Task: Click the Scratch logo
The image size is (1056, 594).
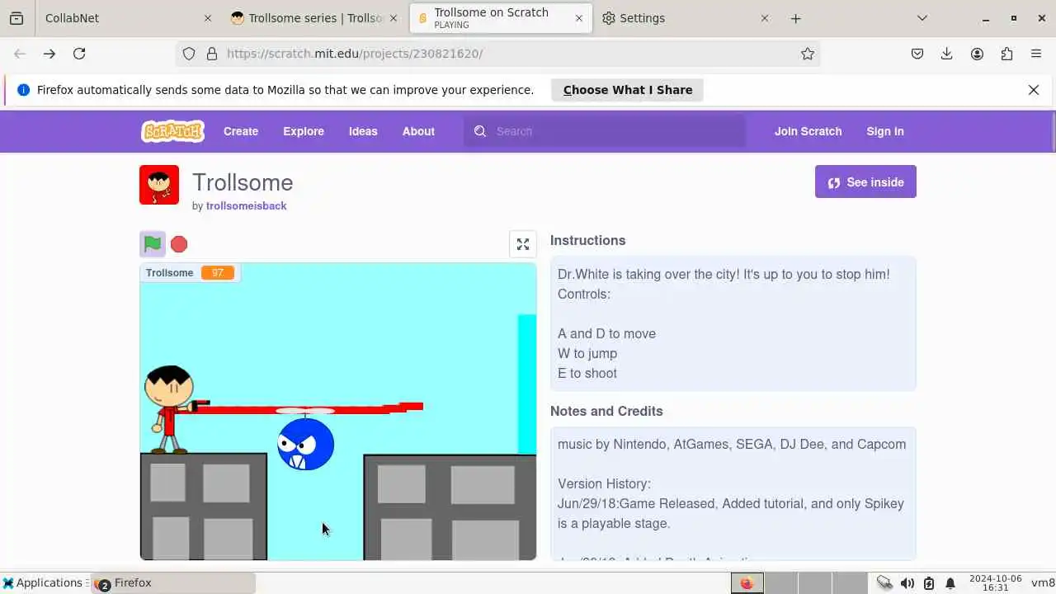Action: pos(172,131)
